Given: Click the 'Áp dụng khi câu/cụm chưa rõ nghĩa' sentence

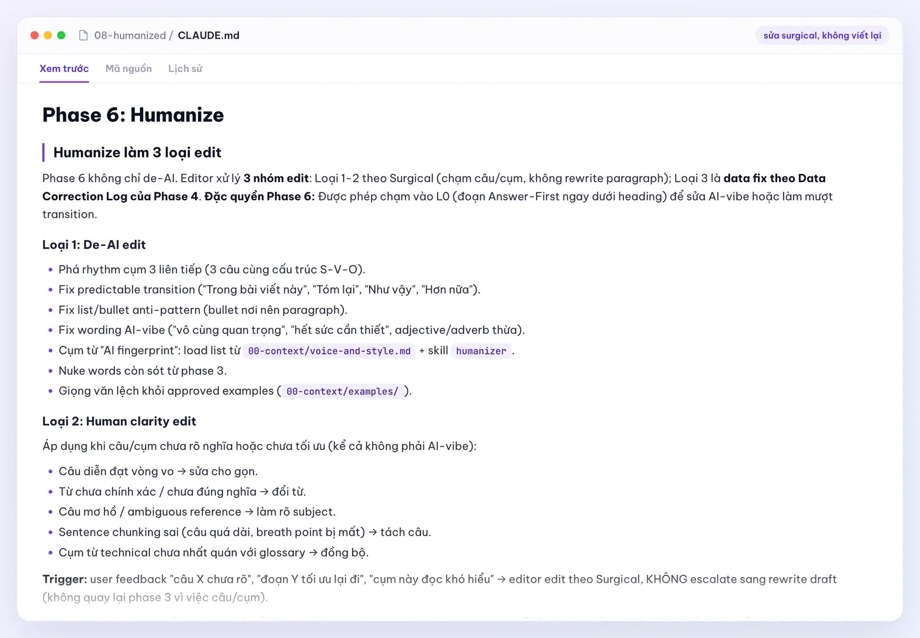Looking at the screenshot, I should (260, 446).
